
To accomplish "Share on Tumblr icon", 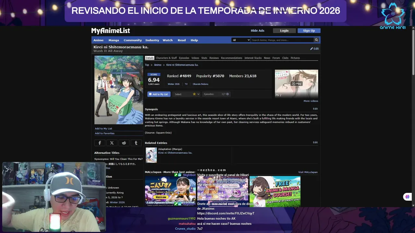I will (136, 143).
